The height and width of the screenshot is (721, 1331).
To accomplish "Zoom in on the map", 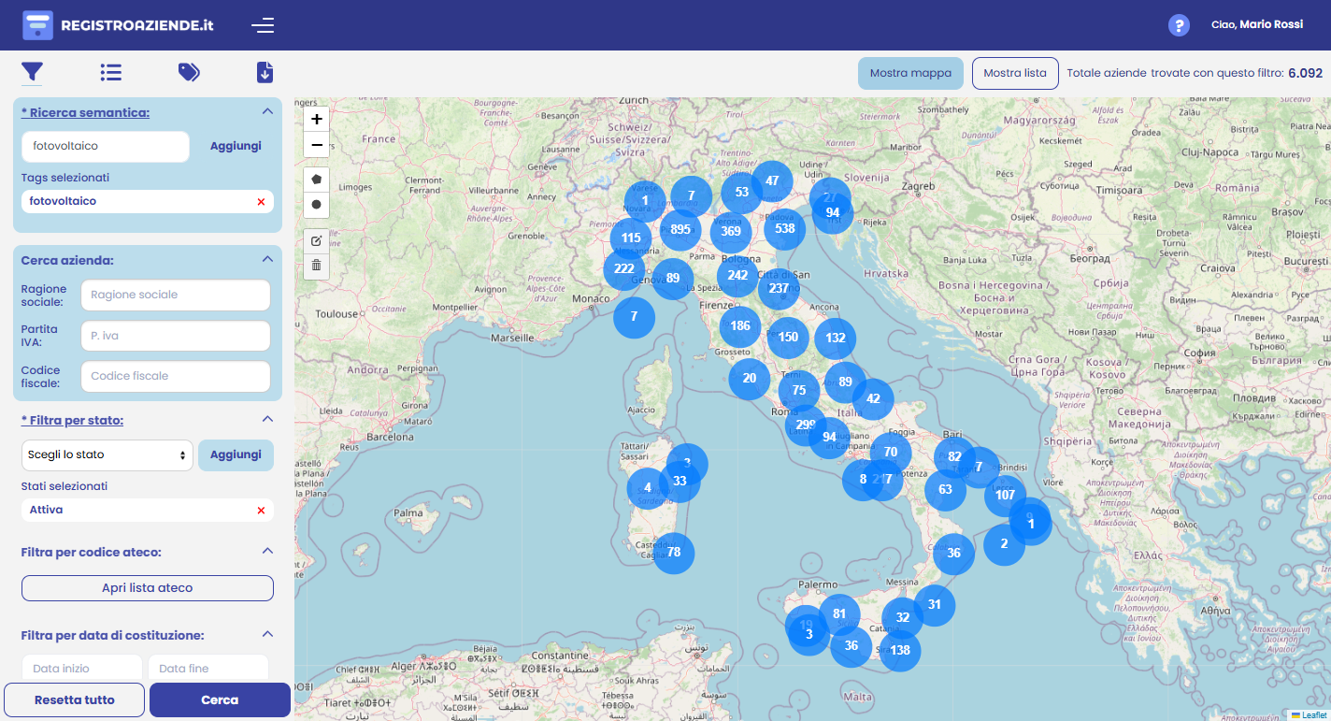I will (317, 120).
